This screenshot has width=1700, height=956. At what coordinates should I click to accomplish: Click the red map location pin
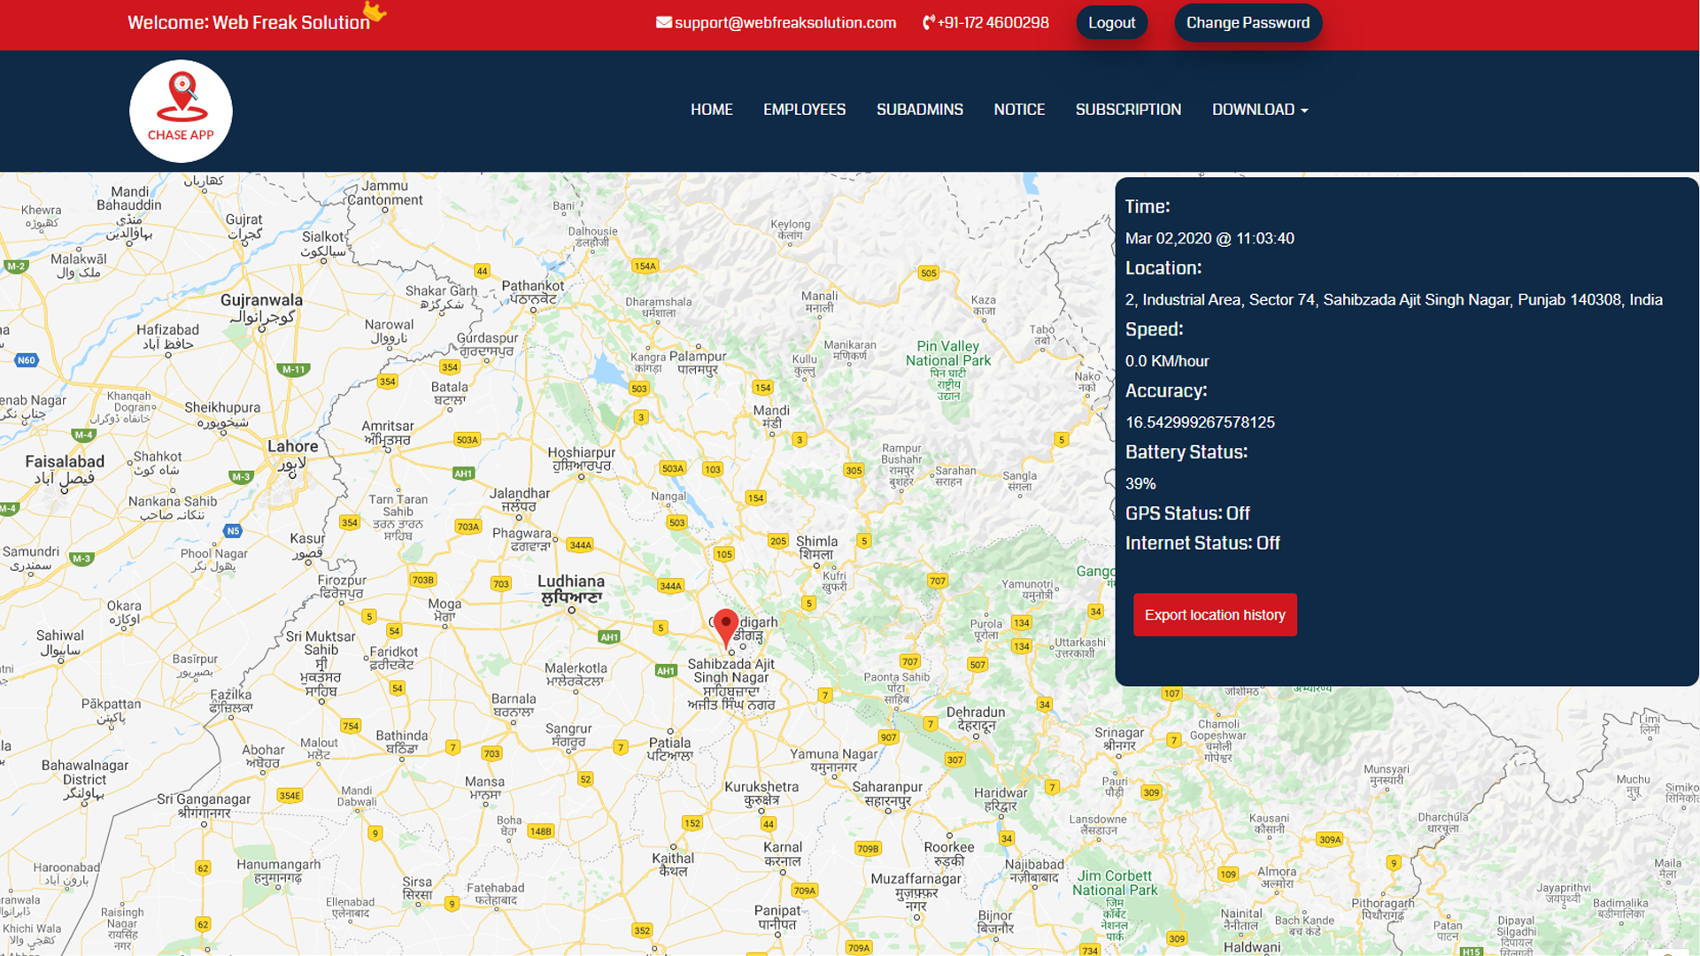click(726, 628)
